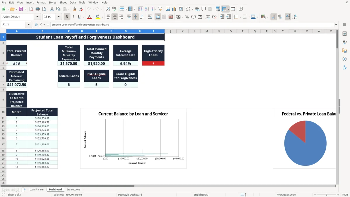Toggle Wrap Text
Image resolution: width=350 pixels, height=197 pixels.
[x=150, y=17]
